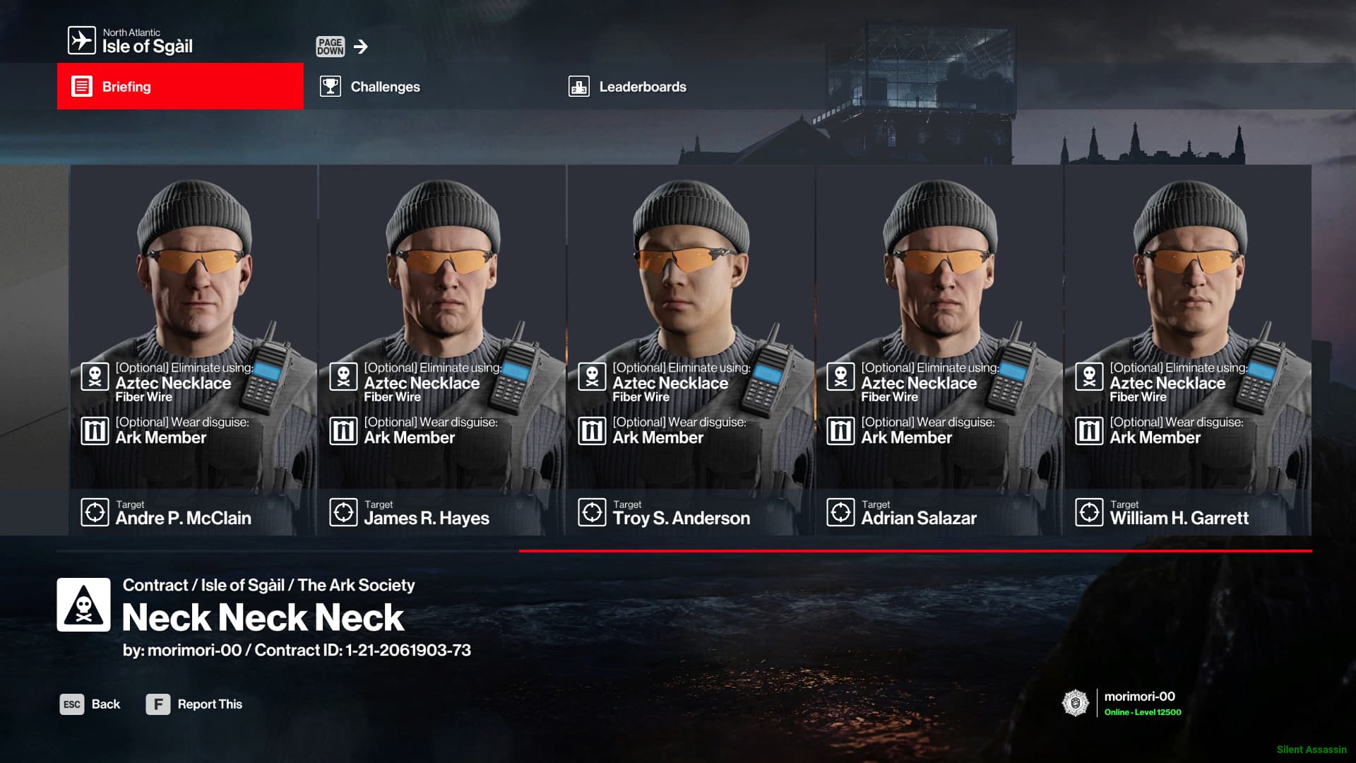
Task: Click the target crosshair icon beside William H. Garrett
Action: pyautogui.click(x=1089, y=512)
